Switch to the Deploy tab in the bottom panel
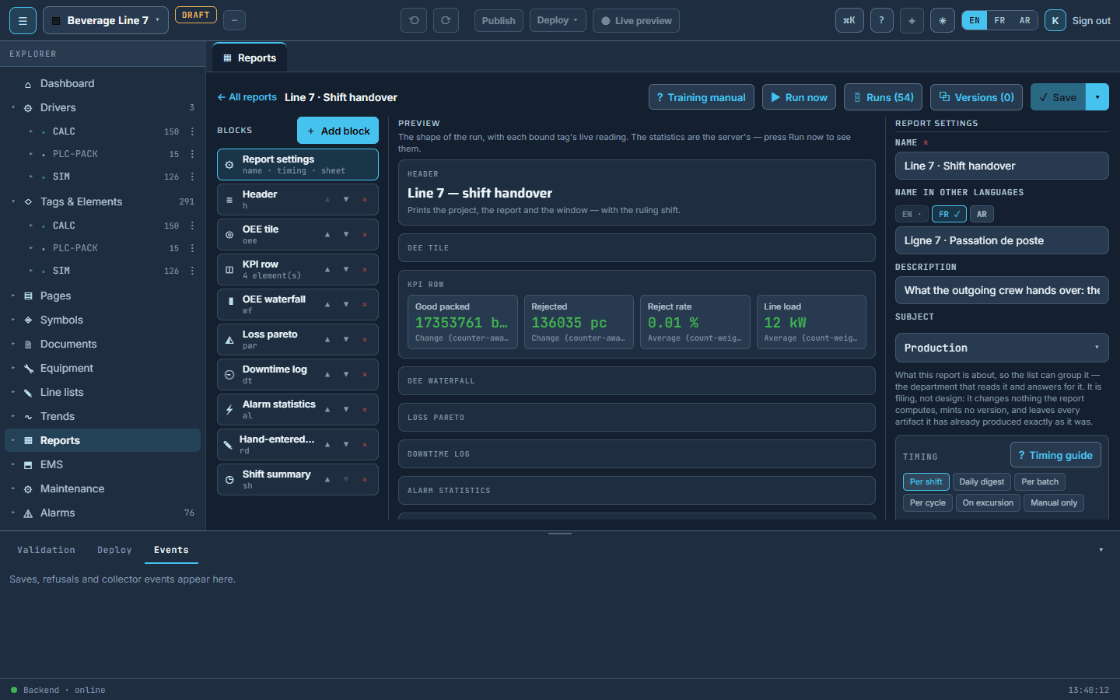 tap(114, 550)
